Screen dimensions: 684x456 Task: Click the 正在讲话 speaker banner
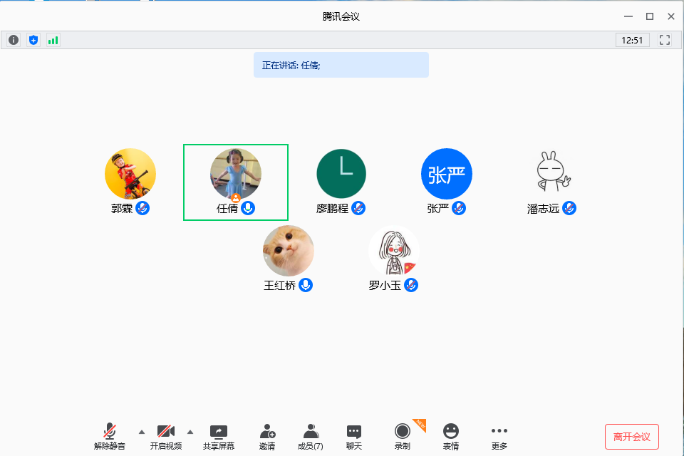click(341, 65)
